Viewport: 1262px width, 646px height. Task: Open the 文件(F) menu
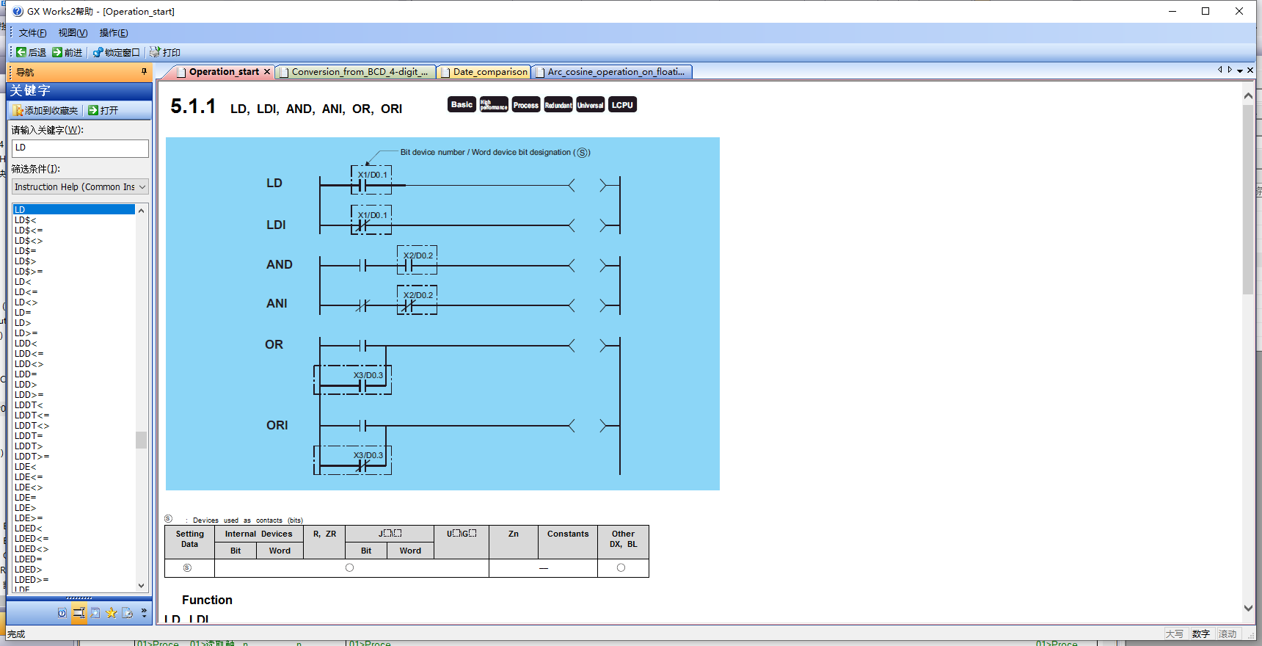pyautogui.click(x=32, y=32)
